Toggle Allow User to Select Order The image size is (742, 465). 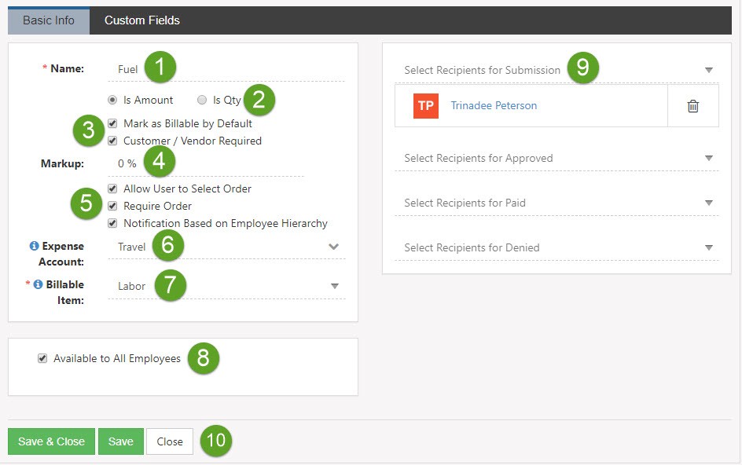(112, 189)
